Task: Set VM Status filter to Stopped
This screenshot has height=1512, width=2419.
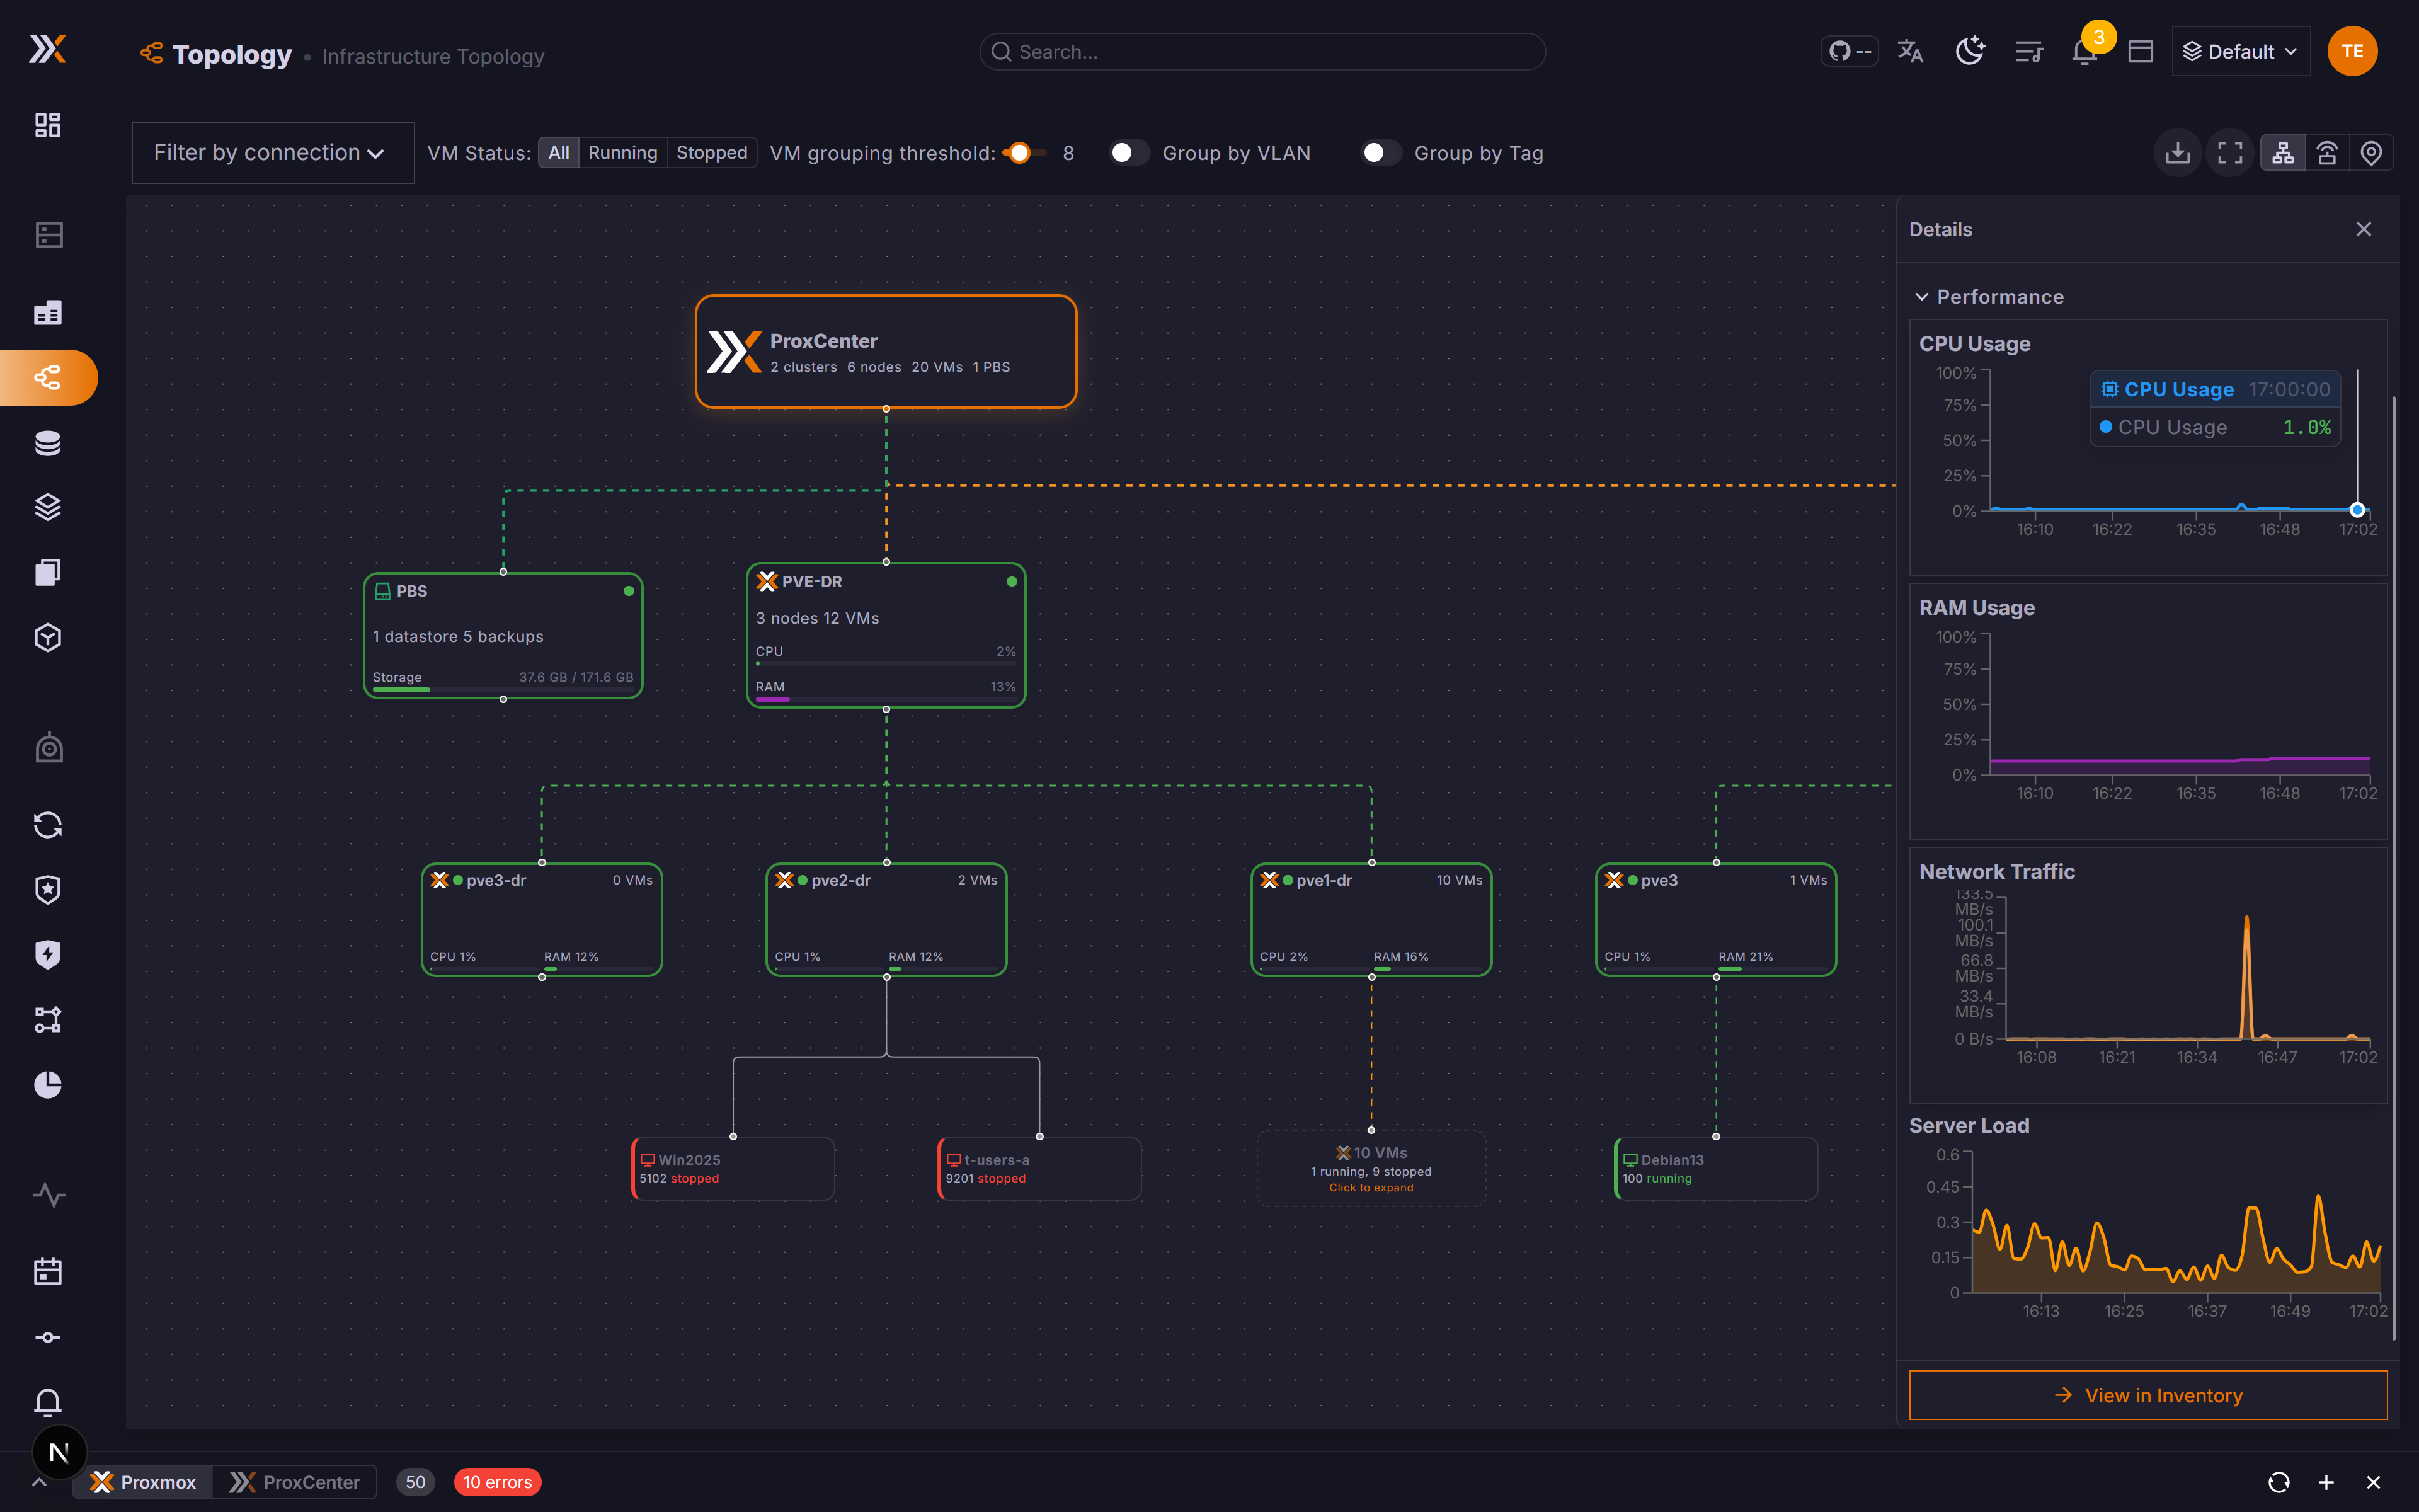Action: 712,153
